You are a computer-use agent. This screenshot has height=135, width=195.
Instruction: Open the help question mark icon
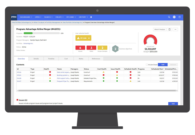click(x=179, y=17)
